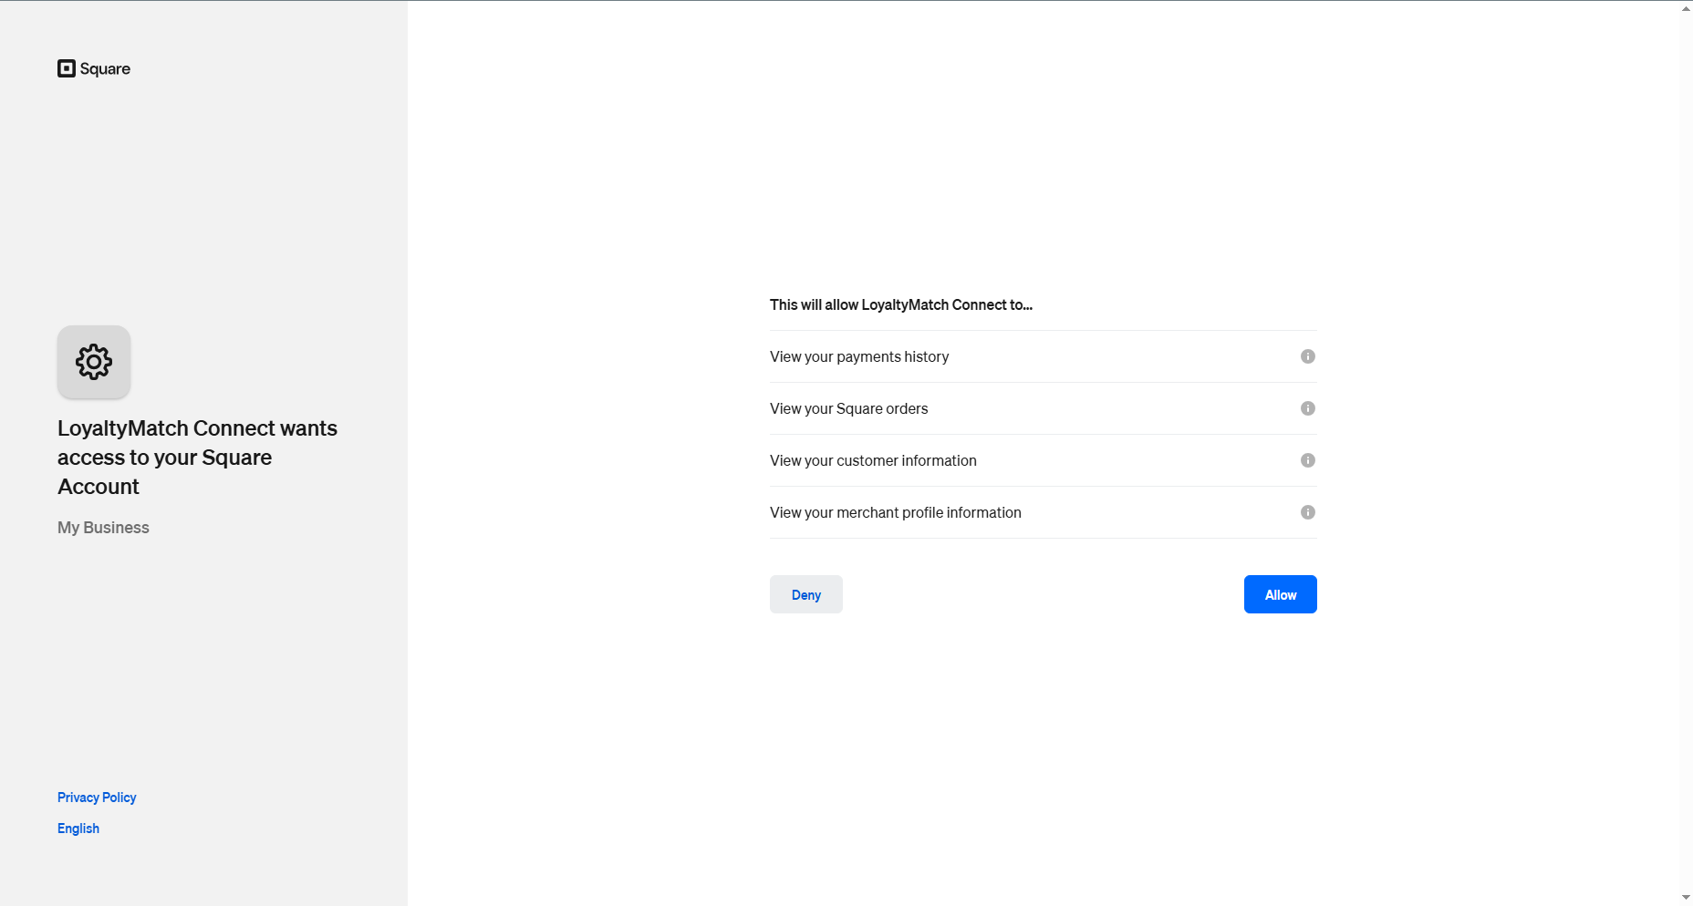Show info for View your payments history

1308,356
